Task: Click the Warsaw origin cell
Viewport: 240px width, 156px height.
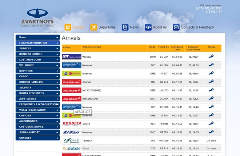Action: pos(87,57)
